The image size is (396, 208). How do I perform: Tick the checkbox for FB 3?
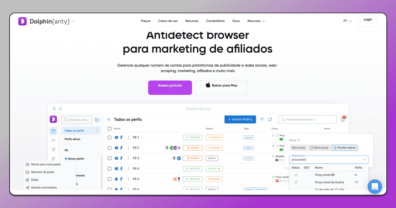[x=110, y=158]
